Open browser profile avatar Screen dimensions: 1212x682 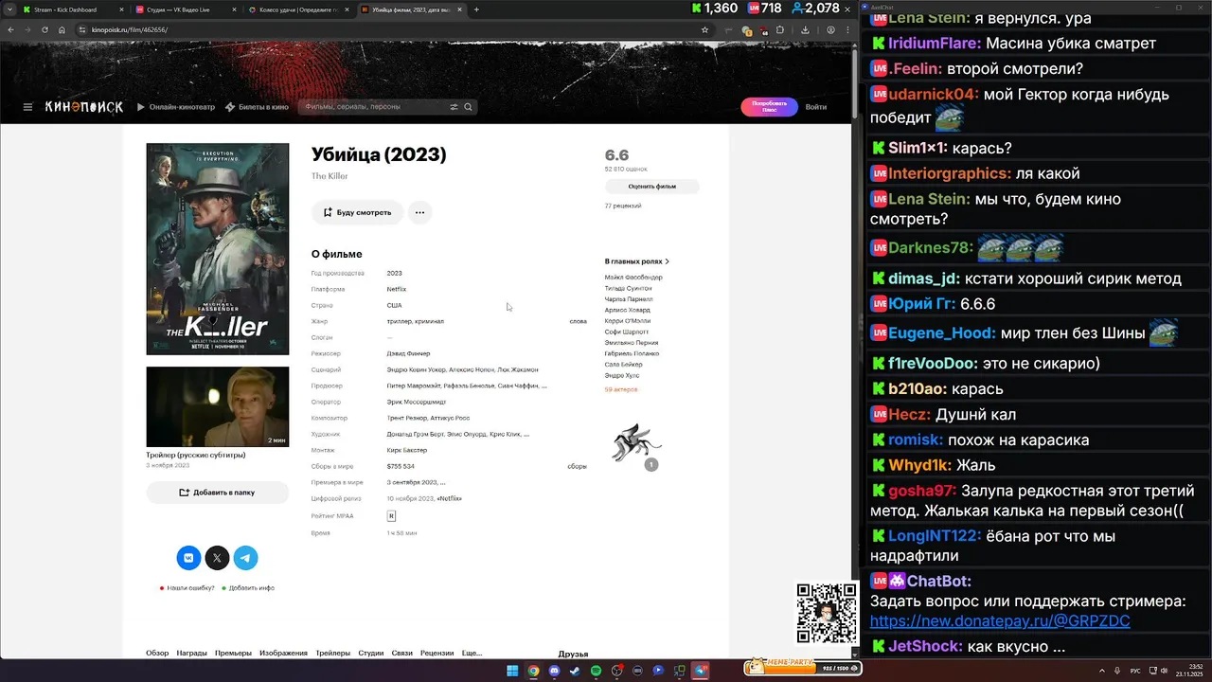coord(830,29)
